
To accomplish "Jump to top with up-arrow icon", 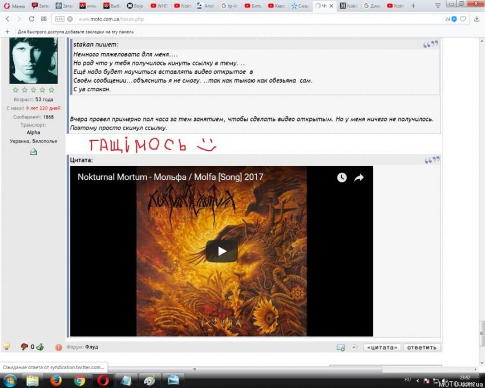I will pos(354,347).
